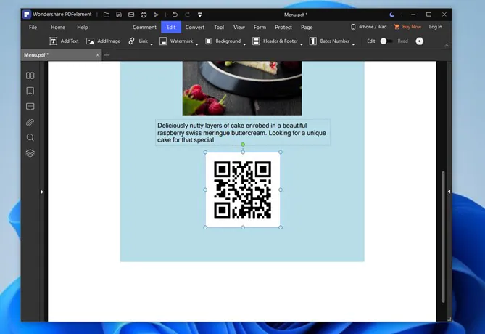
Task: Open the Bookmarks panel
Action: 30,91
